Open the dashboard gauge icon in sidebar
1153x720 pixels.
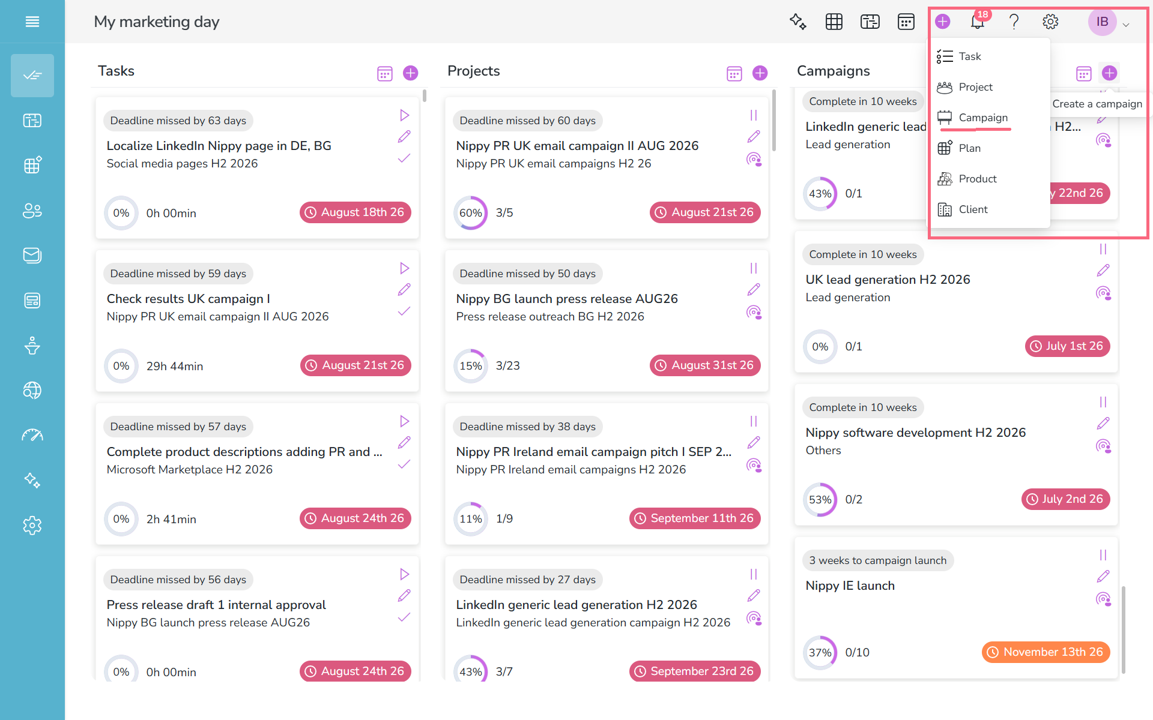pos(32,436)
